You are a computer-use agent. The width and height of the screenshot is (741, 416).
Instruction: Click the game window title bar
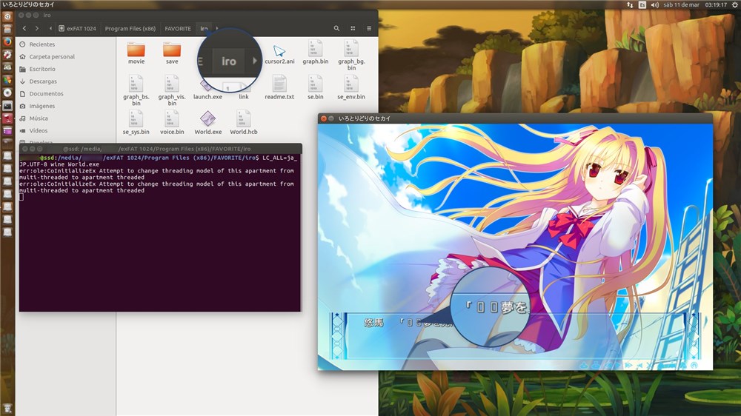pyautogui.click(x=515, y=118)
